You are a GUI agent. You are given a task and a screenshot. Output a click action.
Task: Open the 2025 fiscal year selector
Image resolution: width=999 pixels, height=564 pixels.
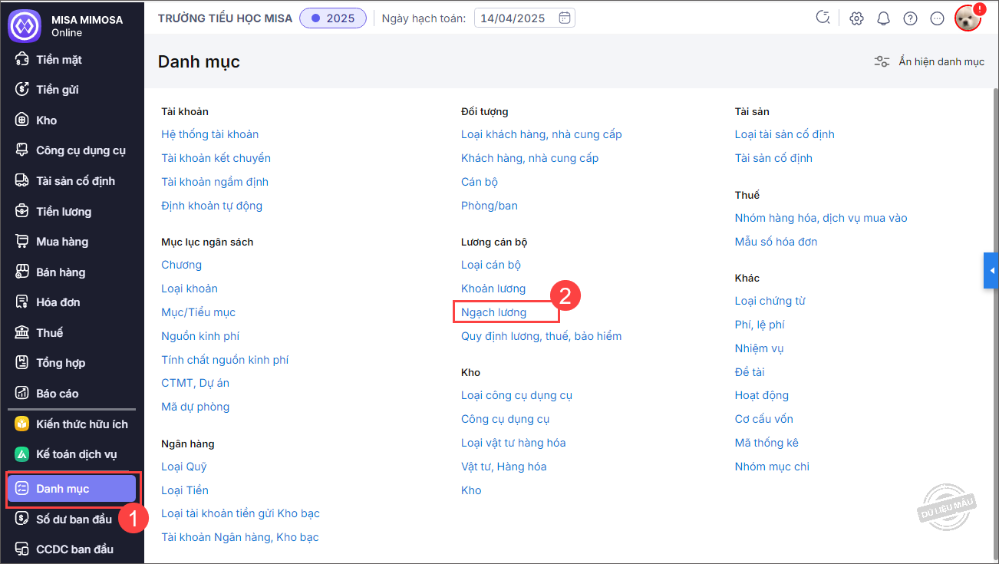click(x=332, y=18)
